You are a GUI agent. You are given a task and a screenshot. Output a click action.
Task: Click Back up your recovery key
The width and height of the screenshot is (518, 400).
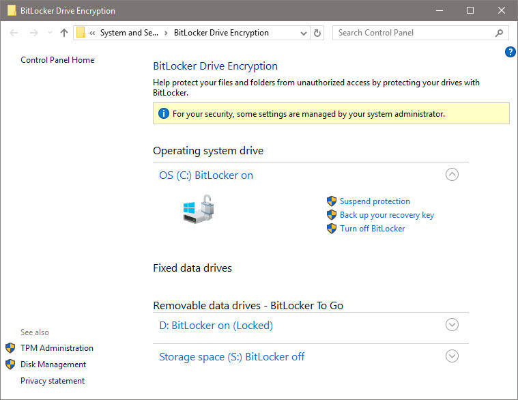coord(387,215)
